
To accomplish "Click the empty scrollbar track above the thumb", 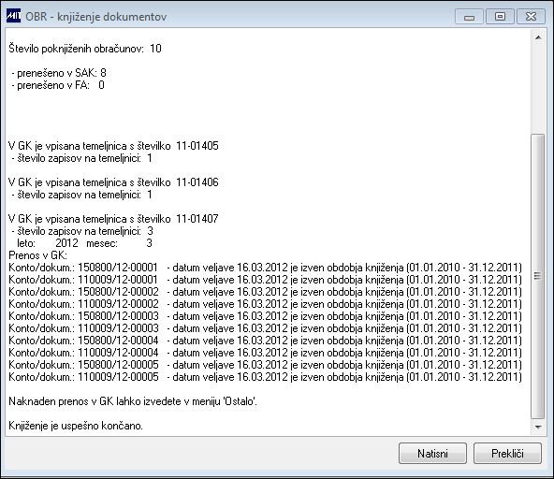I will 538,88.
